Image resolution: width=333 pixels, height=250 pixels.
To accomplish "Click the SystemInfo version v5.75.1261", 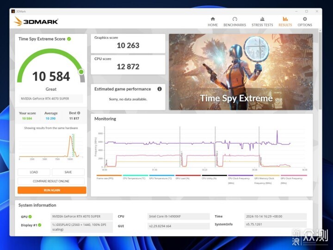I will (x=276, y=224).
